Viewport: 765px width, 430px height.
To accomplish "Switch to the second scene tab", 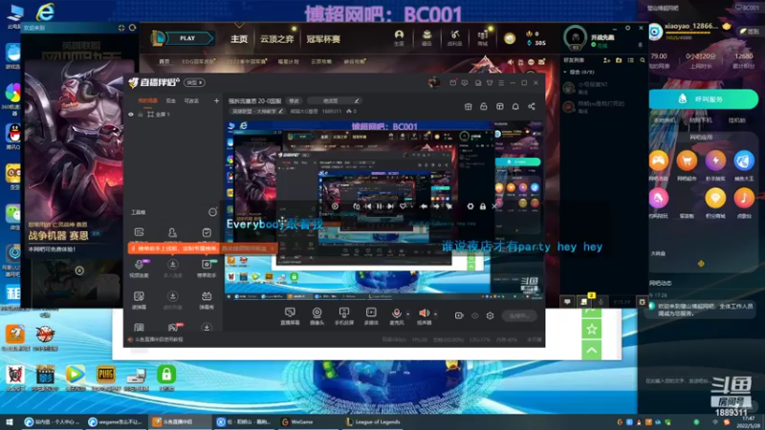I will (x=171, y=101).
